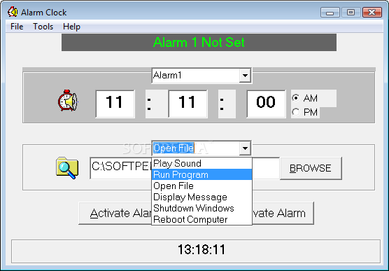Click the Alarm Clock title bar icon

[13, 12]
